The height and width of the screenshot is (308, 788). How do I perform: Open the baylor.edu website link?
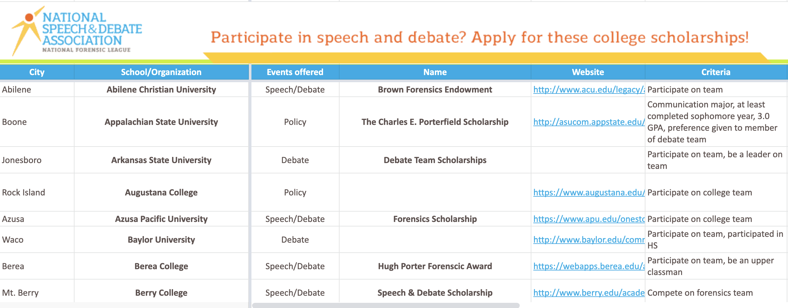[x=589, y=240]
